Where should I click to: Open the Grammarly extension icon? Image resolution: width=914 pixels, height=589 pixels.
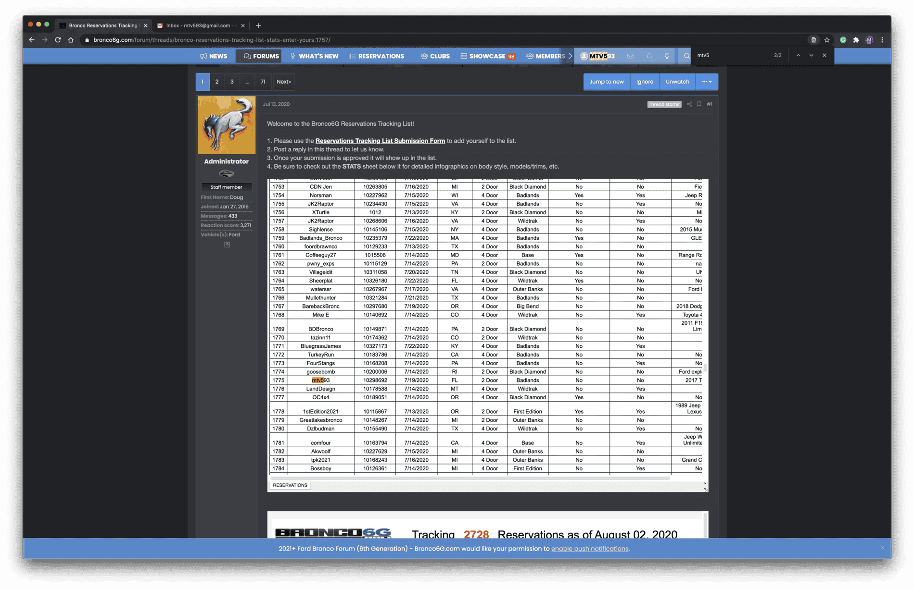[x=843, y=40]
